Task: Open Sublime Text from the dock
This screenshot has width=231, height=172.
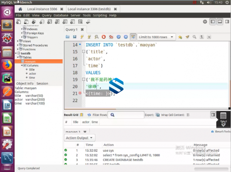Action: coord(7,25)
